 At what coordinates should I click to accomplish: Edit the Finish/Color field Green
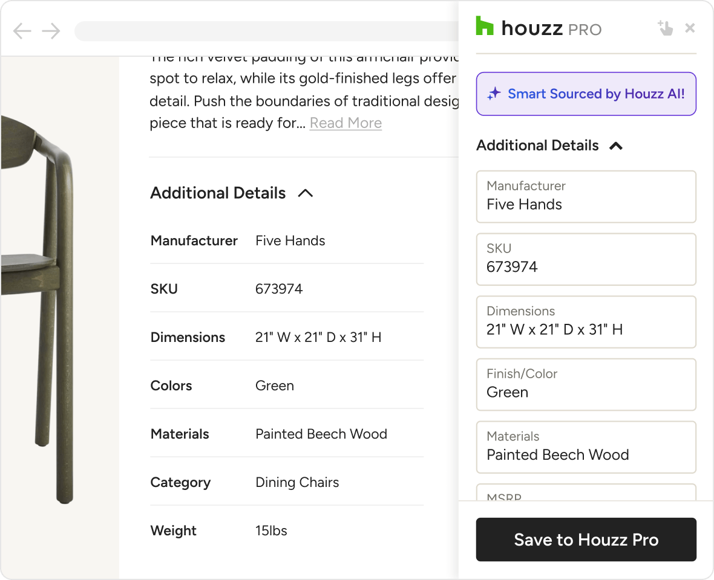(x=586, y=384)
